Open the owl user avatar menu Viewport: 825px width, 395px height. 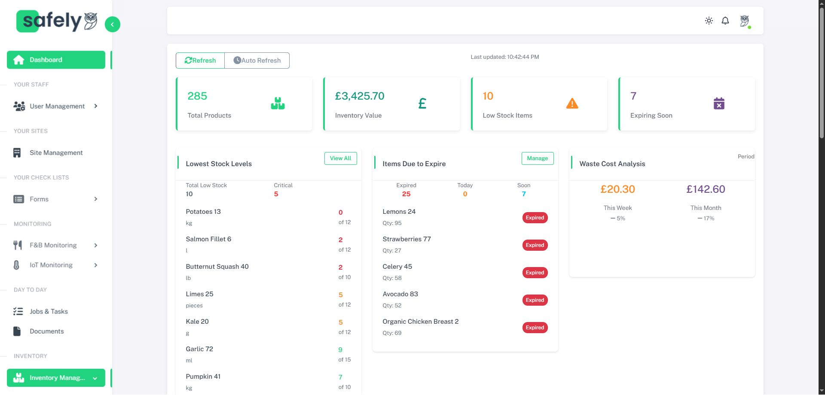(x=745, y=21)
